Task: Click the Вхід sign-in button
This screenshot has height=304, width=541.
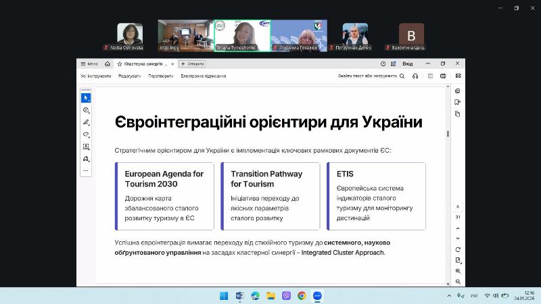Action: [408, 64]
